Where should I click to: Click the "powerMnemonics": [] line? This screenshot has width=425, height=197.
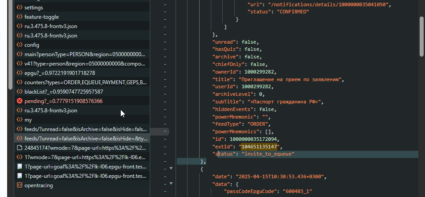click(x=243, y=132)
